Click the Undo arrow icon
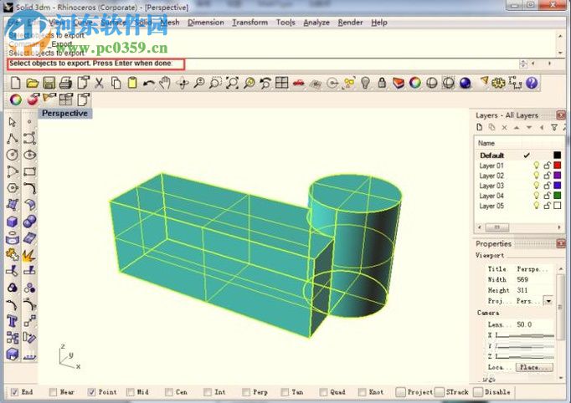This screenshot has height=403, width=571. tap(149, 83)
